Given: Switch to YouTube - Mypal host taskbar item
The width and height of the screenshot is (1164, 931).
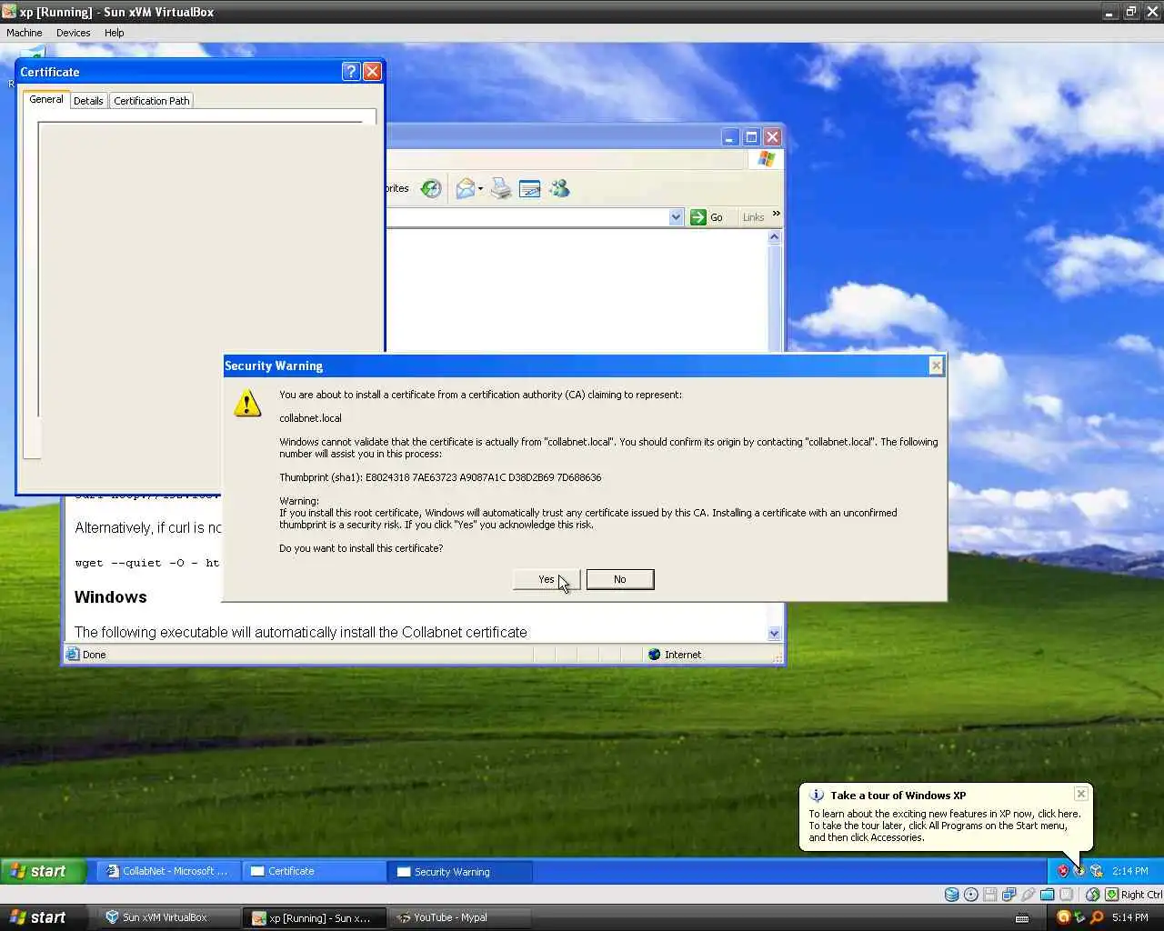Looking at the screenshot, I should (460, 917).
